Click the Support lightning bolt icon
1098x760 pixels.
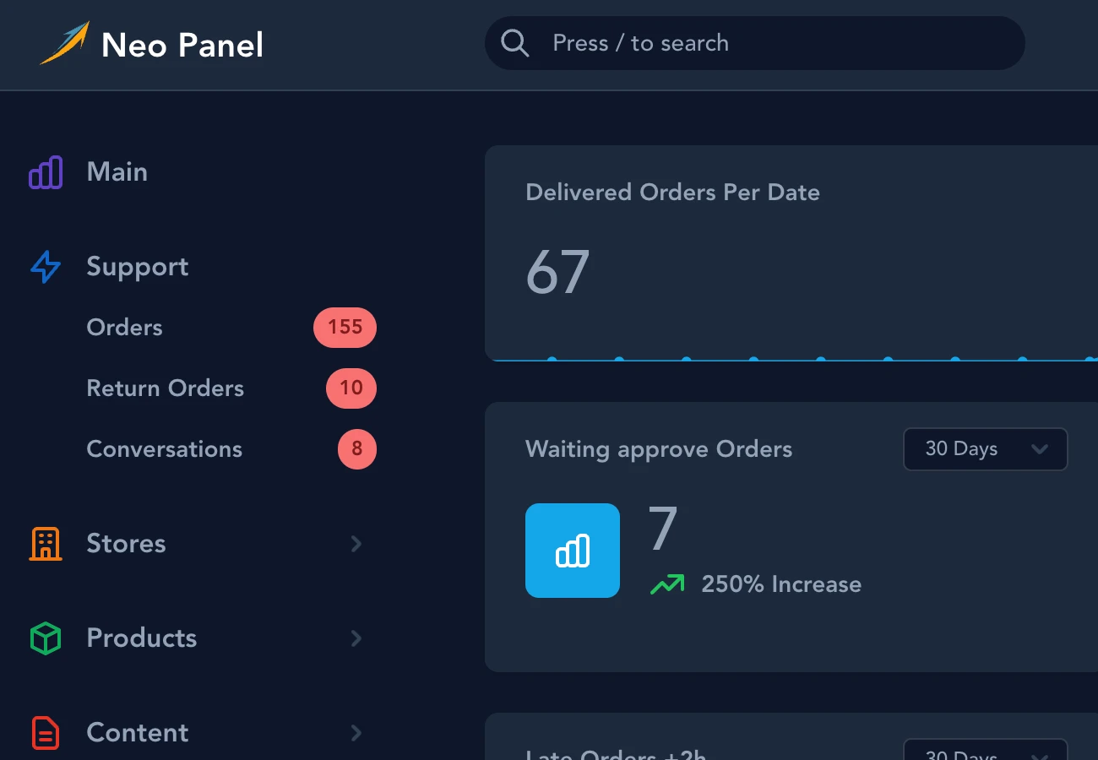point(46,267)
